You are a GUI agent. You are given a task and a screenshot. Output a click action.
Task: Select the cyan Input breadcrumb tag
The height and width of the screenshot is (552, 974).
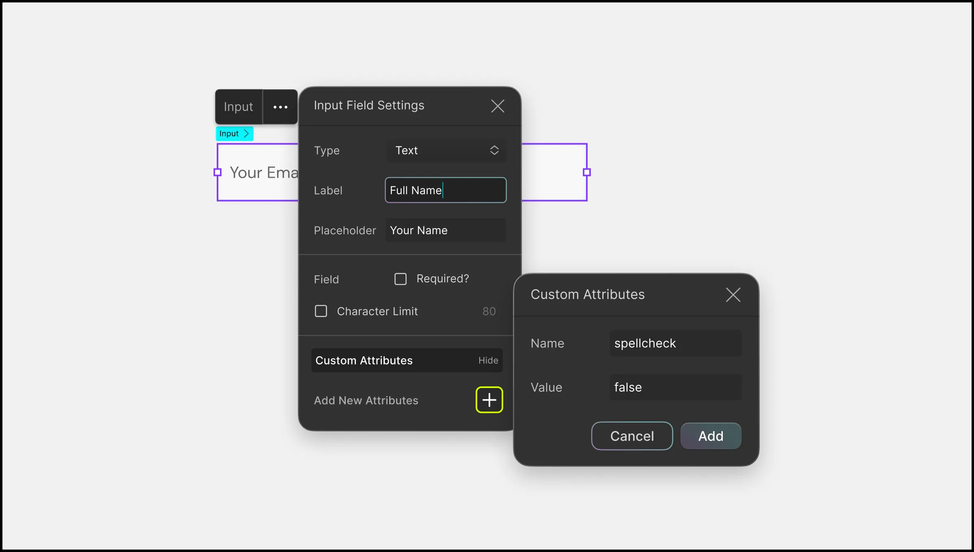pyautogui.click(x=234, y=134)
